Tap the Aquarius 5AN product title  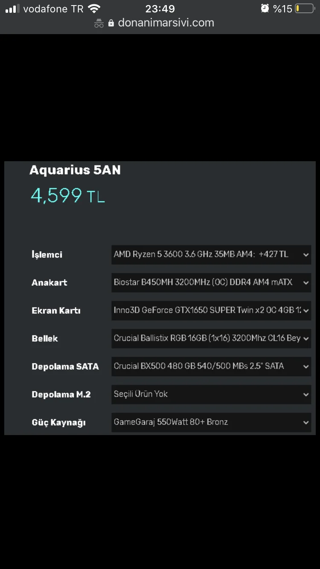[x=75, y=170]
